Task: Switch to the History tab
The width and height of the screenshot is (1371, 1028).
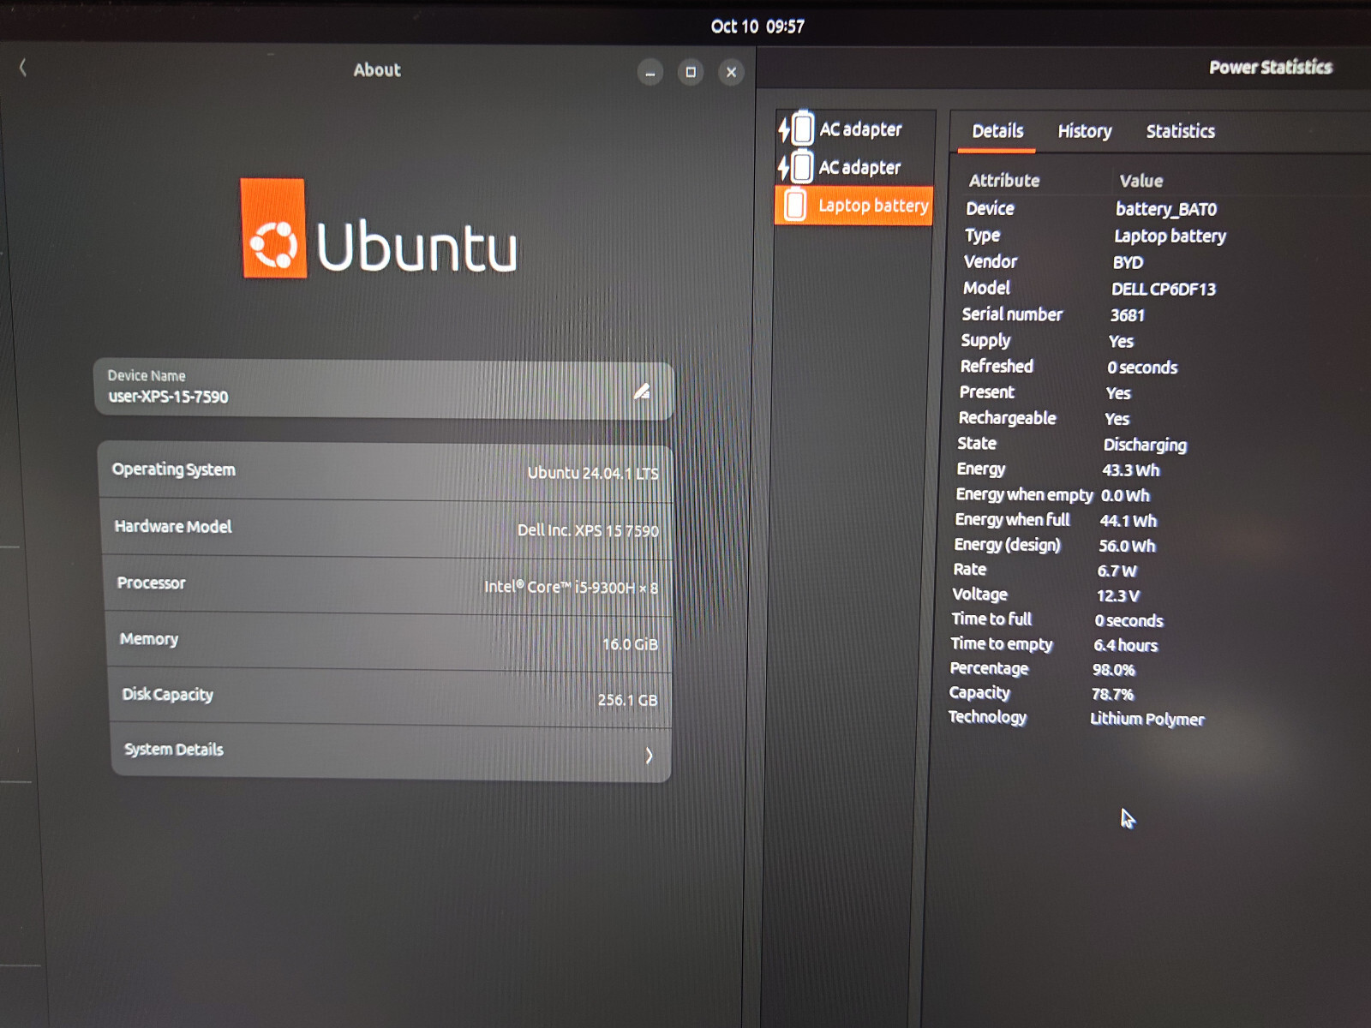Action: (x=1084, y=131)
